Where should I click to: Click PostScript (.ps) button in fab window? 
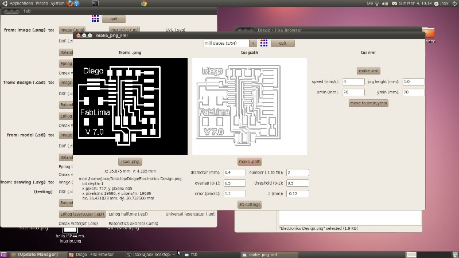pos(124,29)
